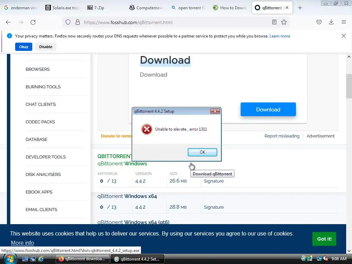
Task: Go forward one page in the browser
Action: [x=21, y=22]
